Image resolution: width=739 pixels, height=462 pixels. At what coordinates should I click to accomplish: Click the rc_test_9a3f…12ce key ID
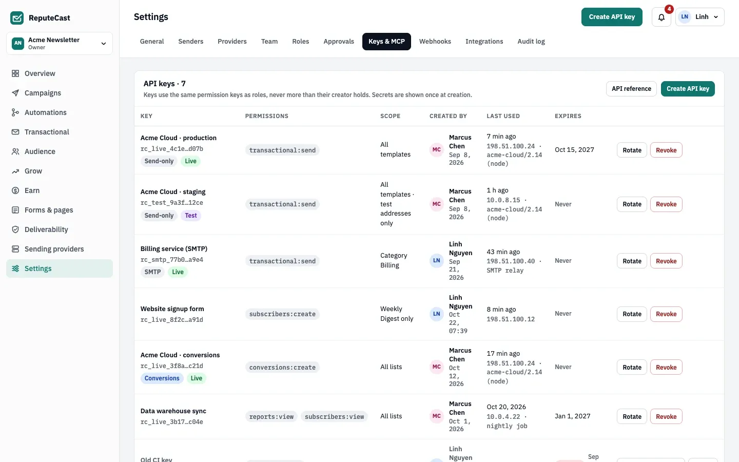172,203
